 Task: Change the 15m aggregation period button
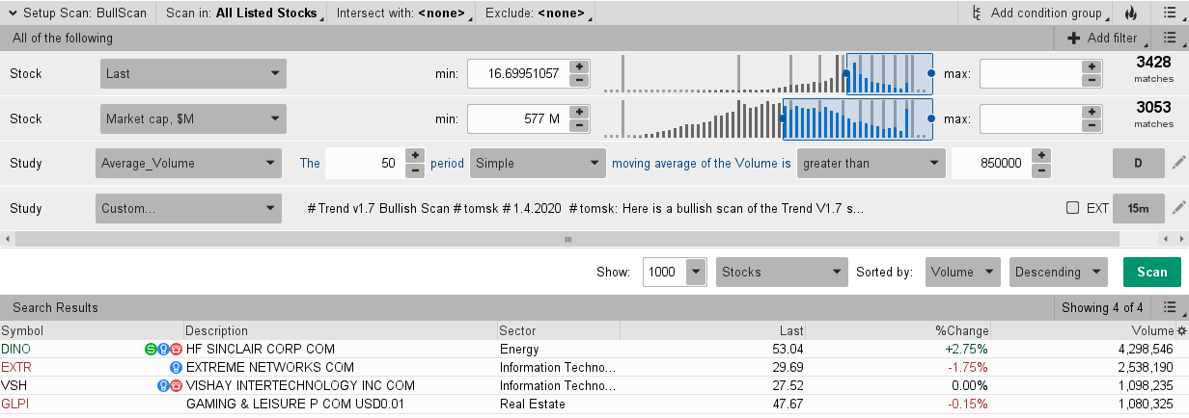click(1137, 208)
